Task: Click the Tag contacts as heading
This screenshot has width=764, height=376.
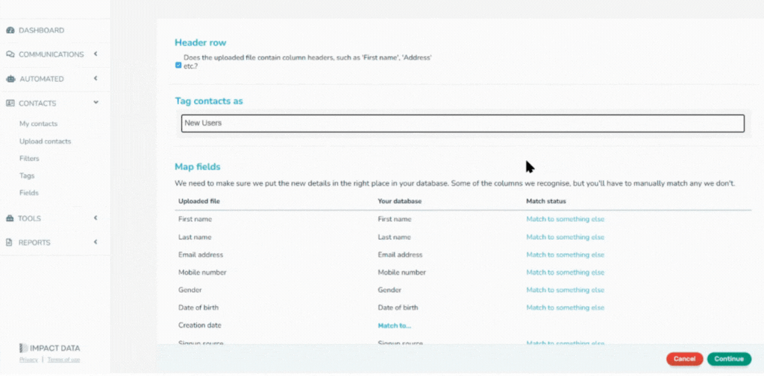Action: pos(209,101)
